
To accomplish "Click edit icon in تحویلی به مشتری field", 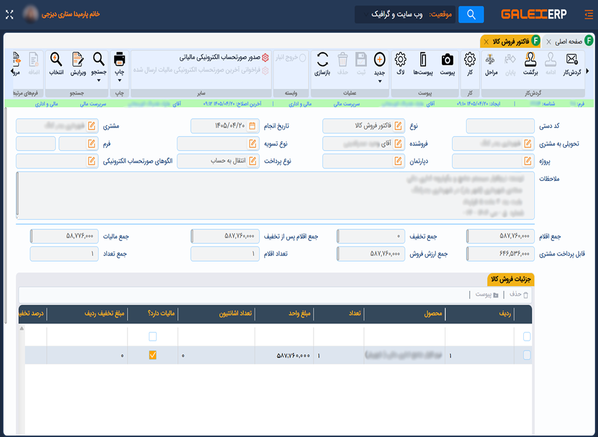I will tap(528, 144).
